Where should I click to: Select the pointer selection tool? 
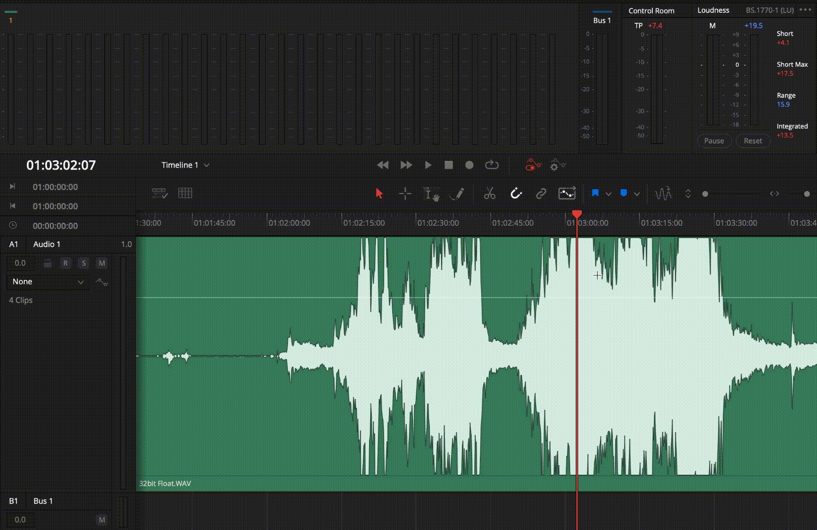378,193
